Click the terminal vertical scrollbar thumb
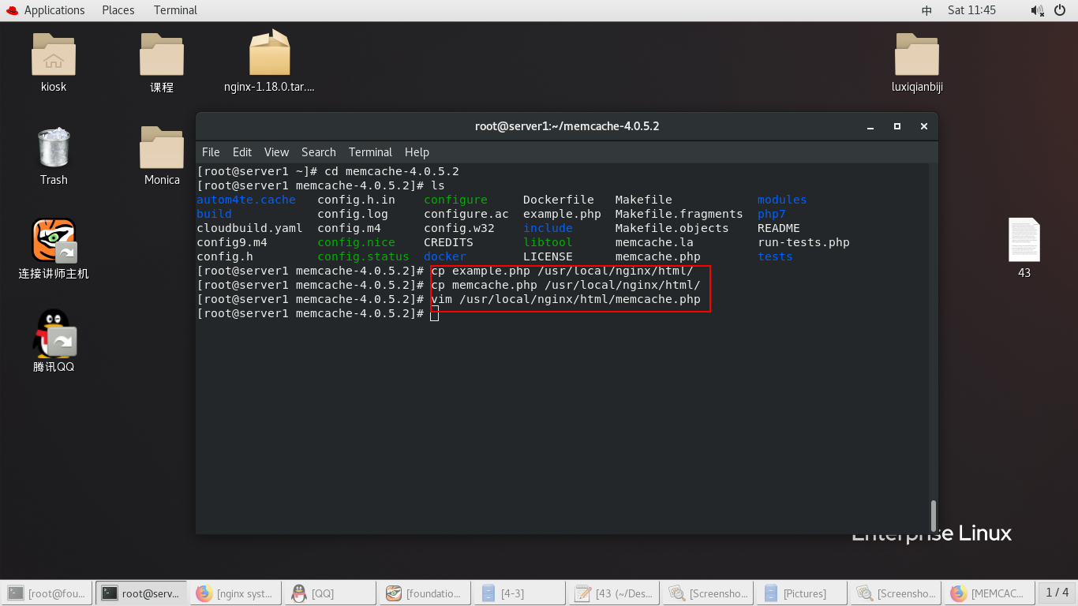The image size is (1078, 606). pyautogui.click(x=934, y=515)
